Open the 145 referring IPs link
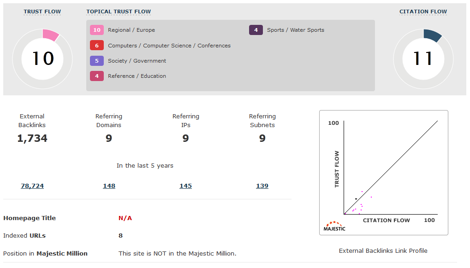Viewport: 470px width, 268px height. pyautogui.click(x=185, y=186)
